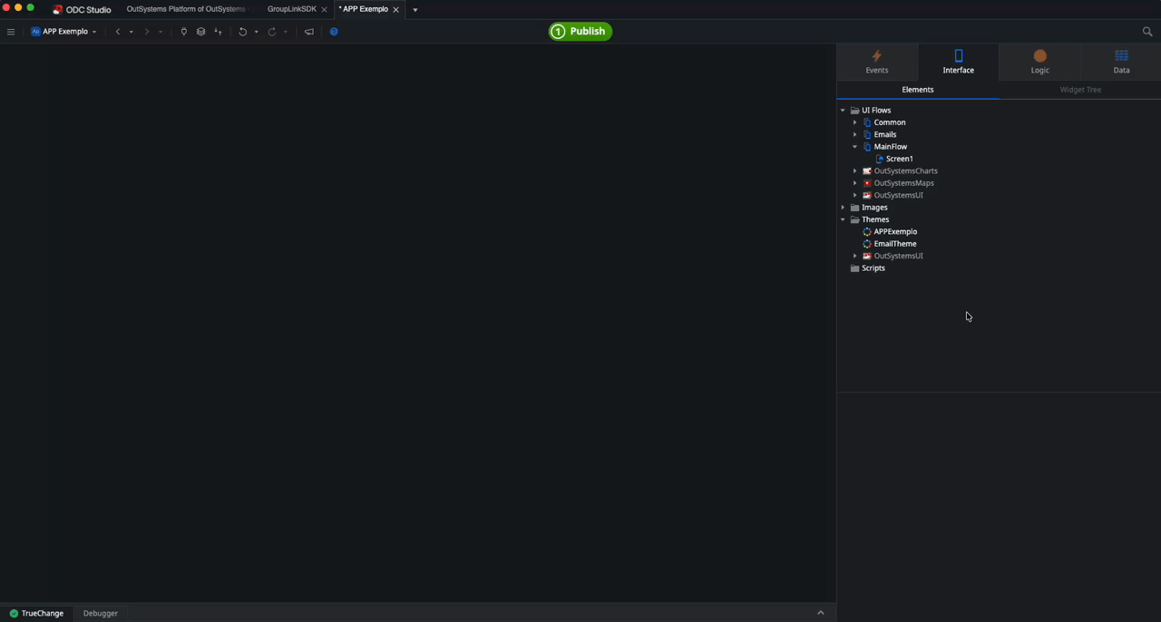Switch to the Logic panel
The image size is (1161, 622).
1039,62
